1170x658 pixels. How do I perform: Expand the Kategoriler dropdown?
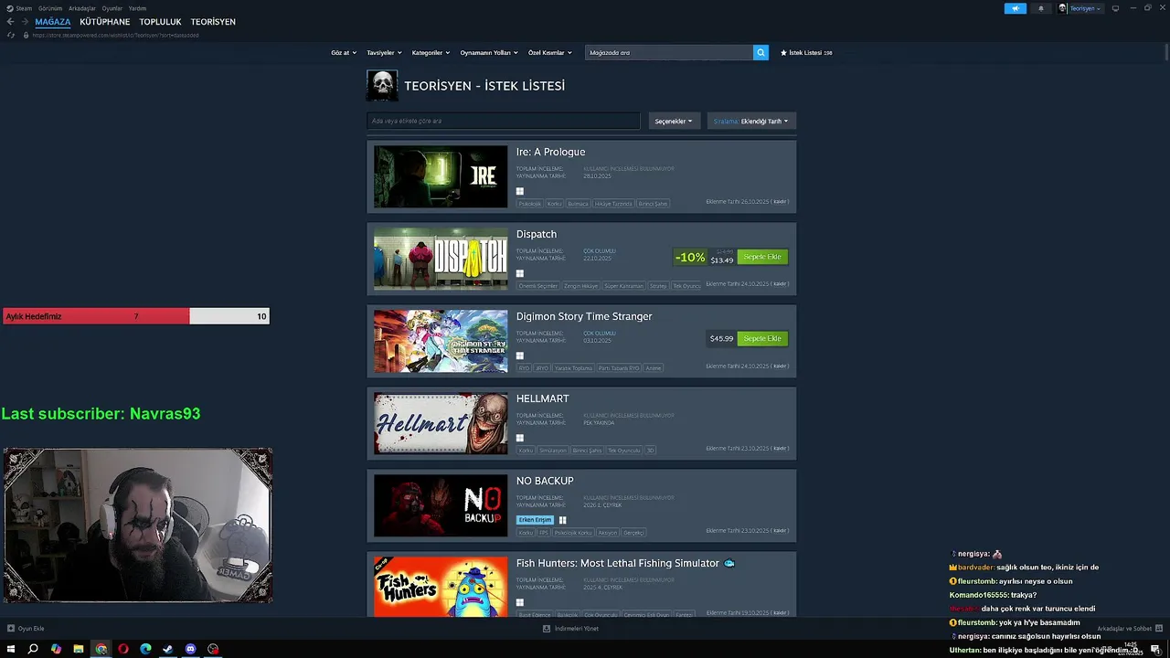(431, 53)
